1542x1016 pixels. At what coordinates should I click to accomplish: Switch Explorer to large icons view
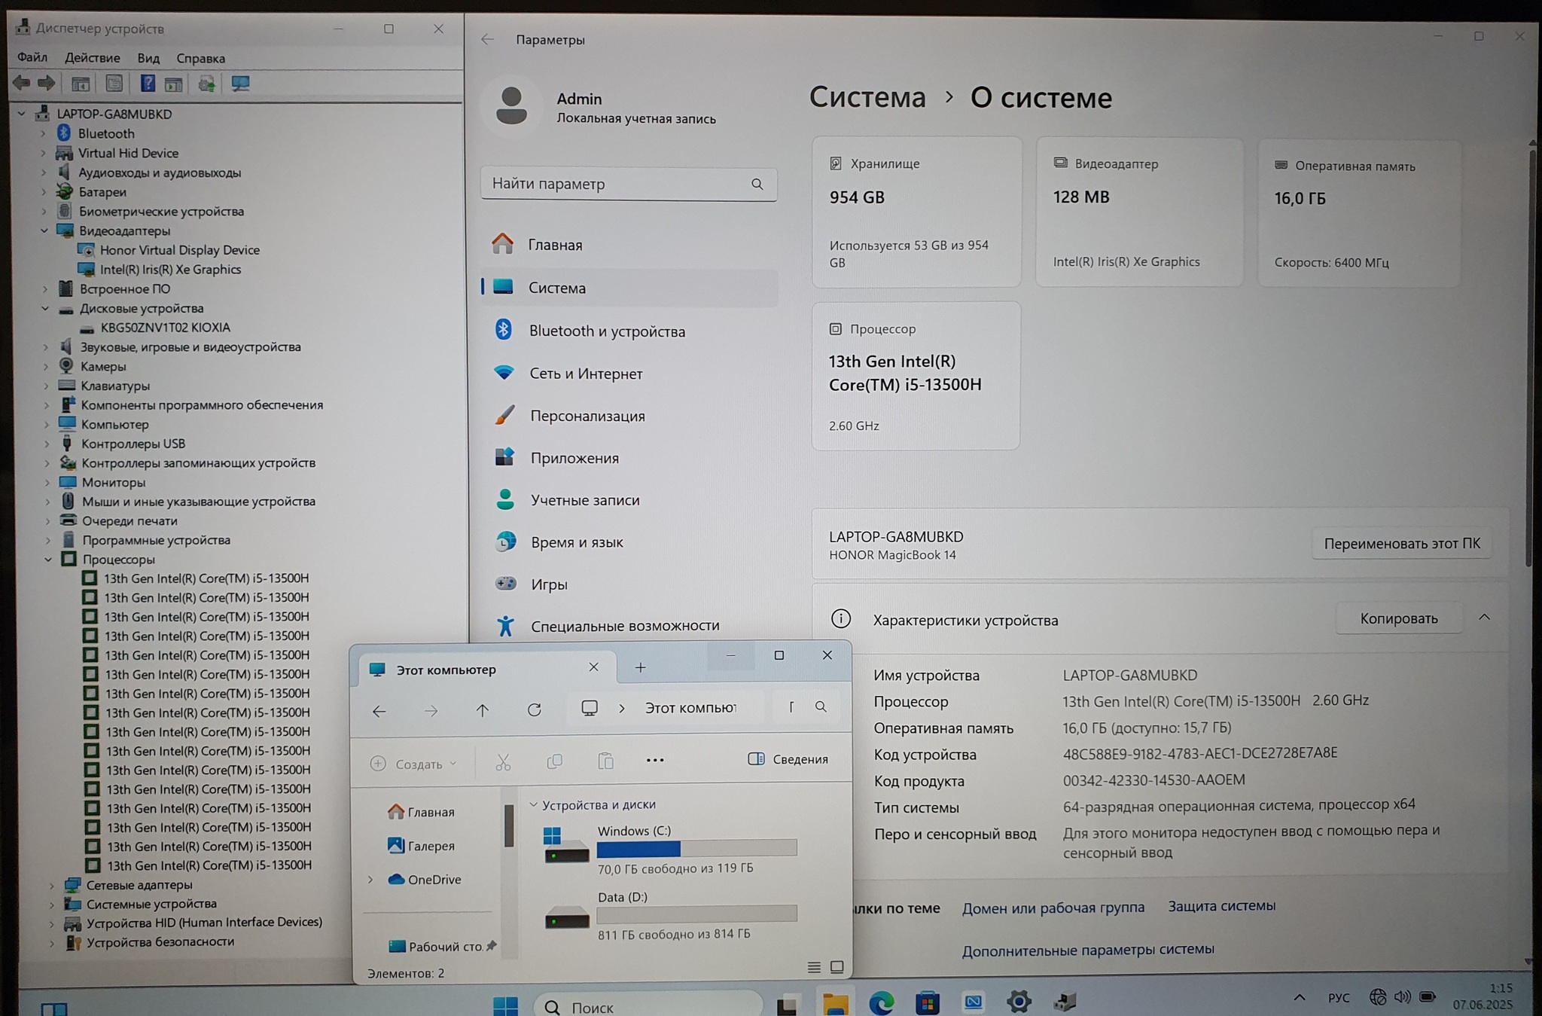coord(837,966)
